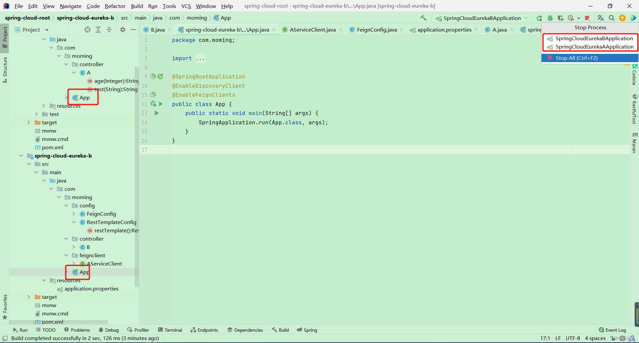Select application.properties in project tree
This screenshot has width=639, height=343.
(x=91, y=288)
